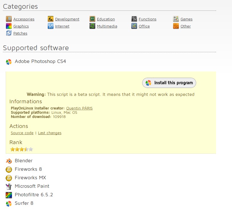
Task: Click the Adobe Photoshop CS4 icon
Action: [9, 62]
